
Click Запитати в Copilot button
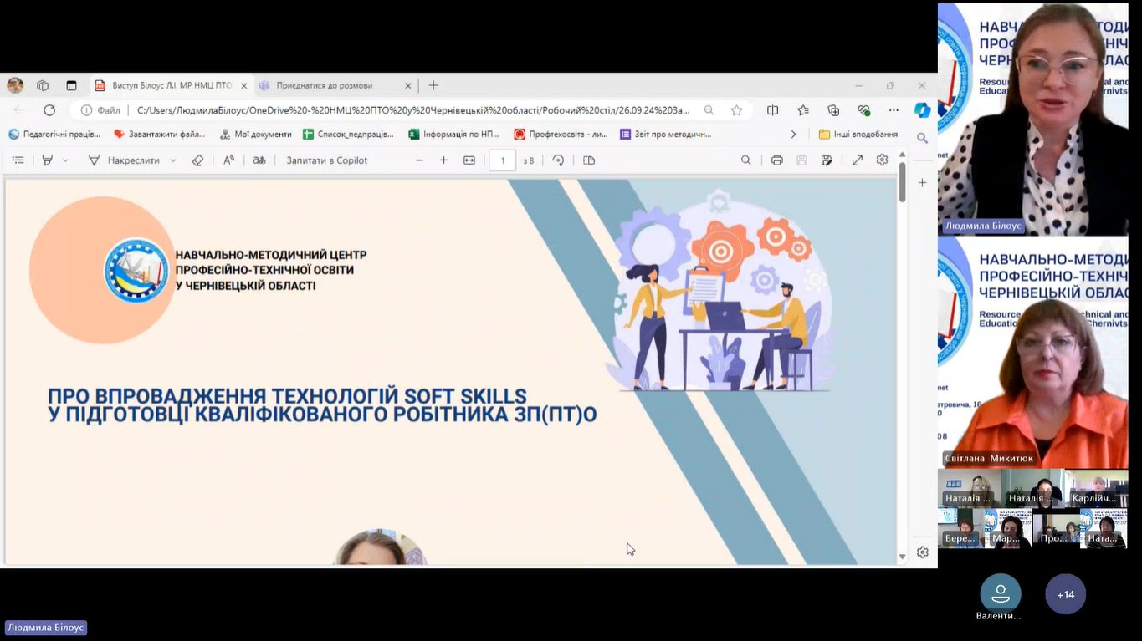[x=326, y=160]
